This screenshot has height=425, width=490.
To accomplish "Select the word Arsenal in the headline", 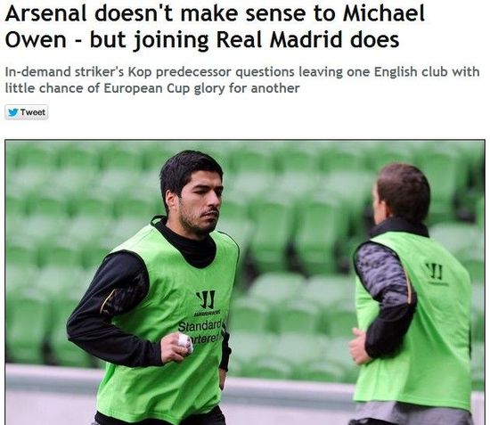I will tap(46, 13).
